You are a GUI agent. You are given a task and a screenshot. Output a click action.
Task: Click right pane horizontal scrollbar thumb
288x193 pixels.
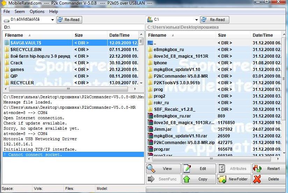pos(211,159)
